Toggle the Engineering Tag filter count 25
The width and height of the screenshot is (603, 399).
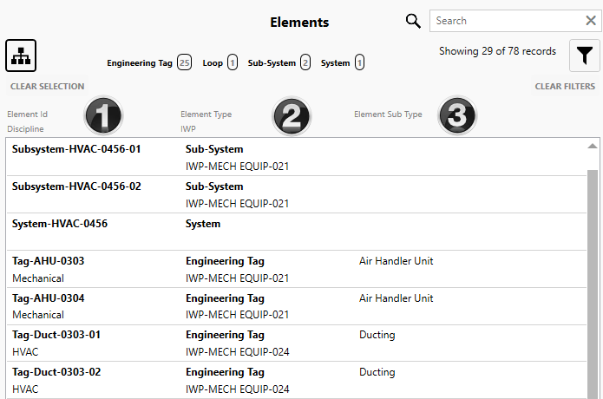pyautogui.click(x=184, y=62)
